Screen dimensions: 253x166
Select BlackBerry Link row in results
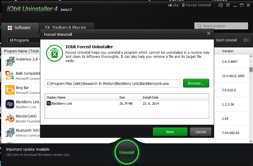pos(127,103)
